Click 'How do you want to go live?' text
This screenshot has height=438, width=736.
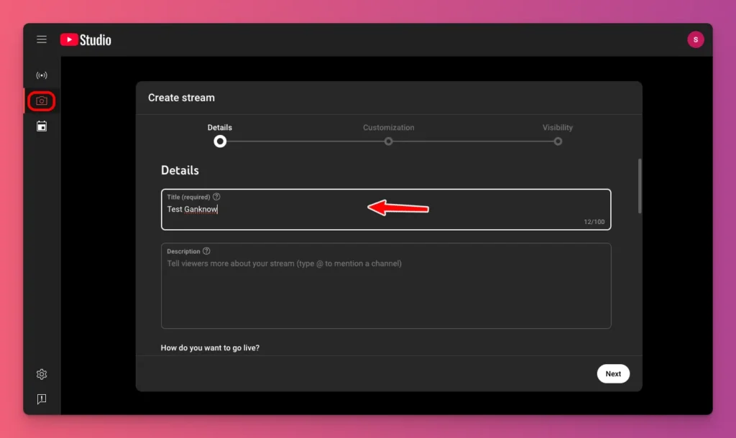tap(208, 347)
